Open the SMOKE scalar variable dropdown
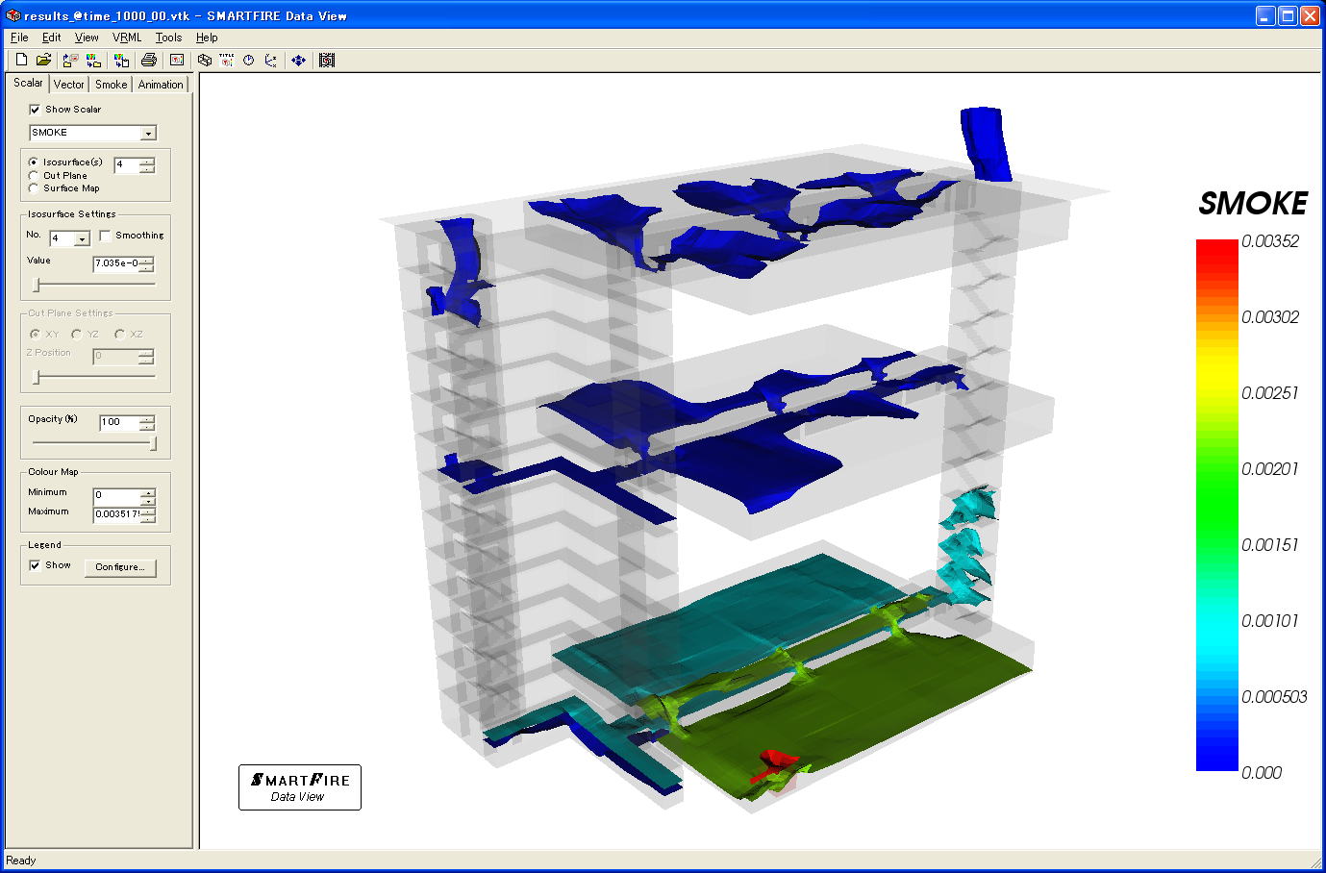This screenshot has height=873, width=1326. [148, 134]
